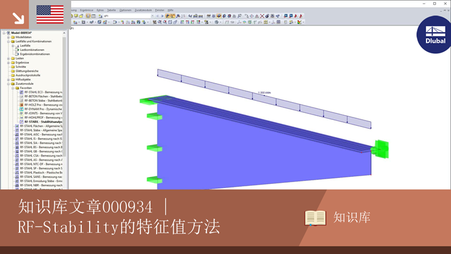Image resolution: width=451 pixels, height=254 pixels.
Task: Select RF-STAHL Plastisch tree entry
Action: 41,173
